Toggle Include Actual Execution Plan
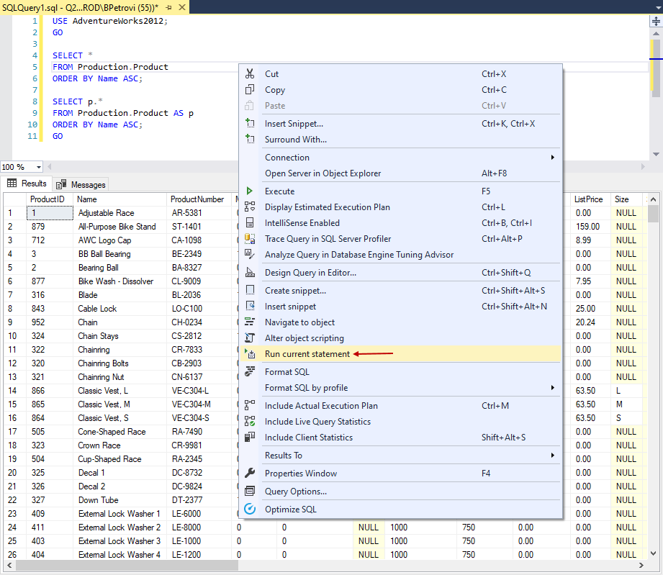This screenshot has width=663, height=575. pyautogui.click(x=400, y=405)
